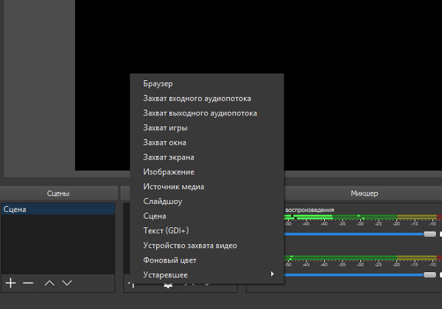
Task: Remove the selected scene with the minus icon
Action: pyautogui.click(x=28, y=283)
